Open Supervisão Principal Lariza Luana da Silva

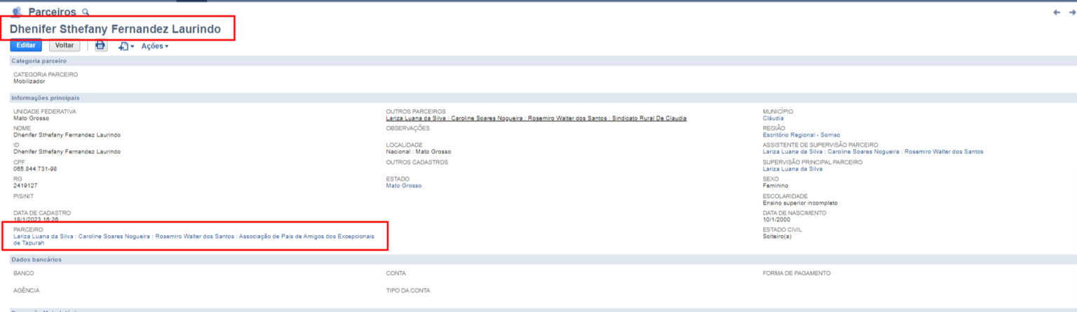point(792,169)
